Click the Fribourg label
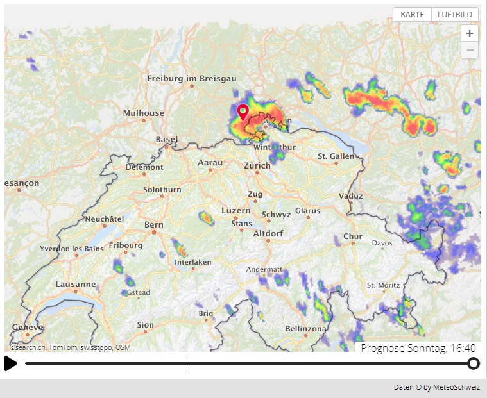The image size is (487, 398). [x=126, y=245]
